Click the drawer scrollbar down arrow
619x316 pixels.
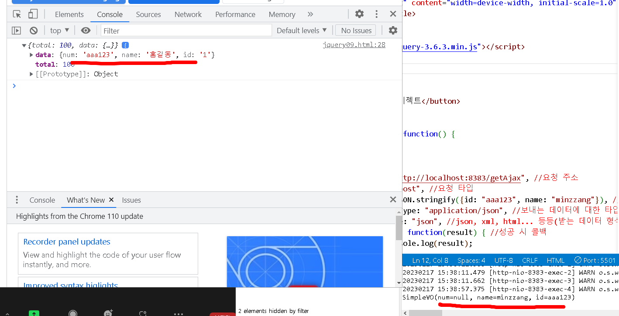click(399, 283)
